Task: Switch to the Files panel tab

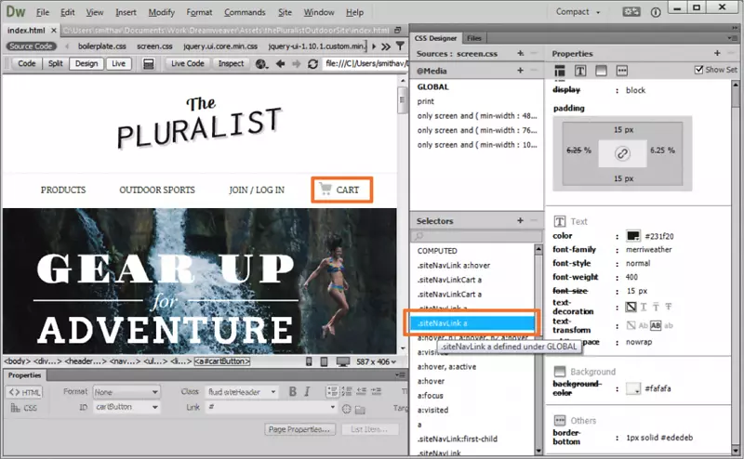Action: point(473,38)
